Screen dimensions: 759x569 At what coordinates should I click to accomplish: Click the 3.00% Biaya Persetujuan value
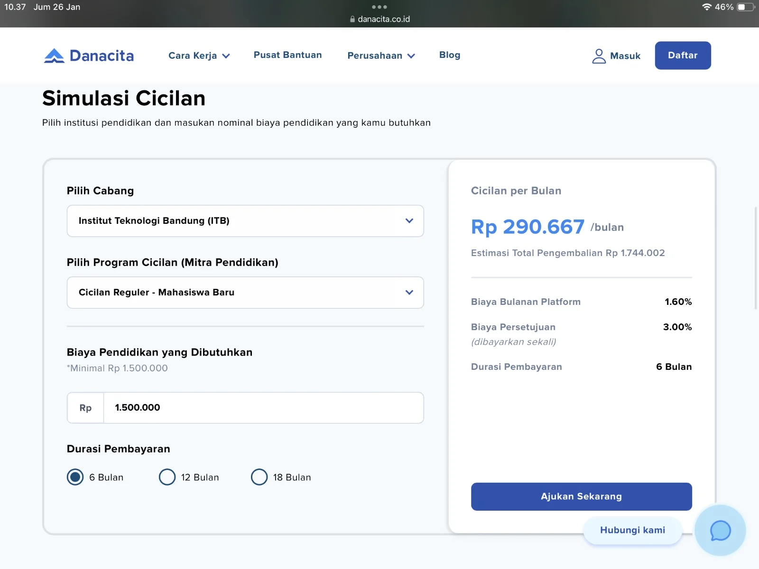pos(677,327)
